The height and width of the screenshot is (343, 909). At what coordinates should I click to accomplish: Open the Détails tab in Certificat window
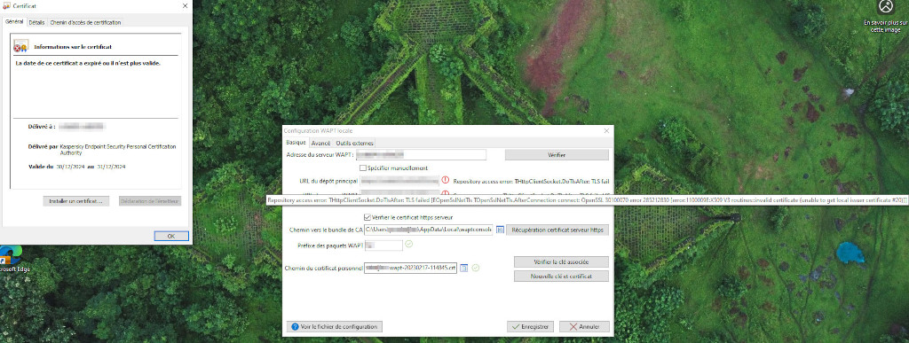pos(37,22)
